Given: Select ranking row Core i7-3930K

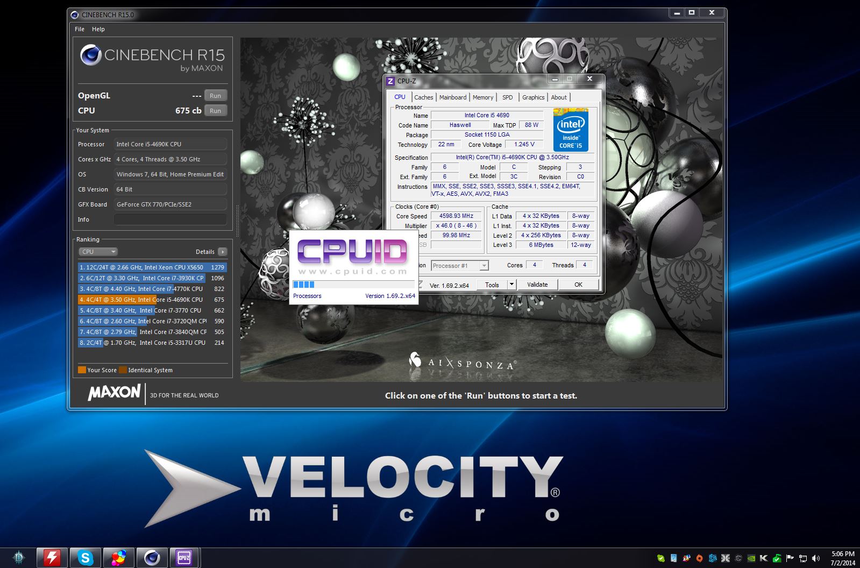Looking at the screenshot, I should pos(152,278).
